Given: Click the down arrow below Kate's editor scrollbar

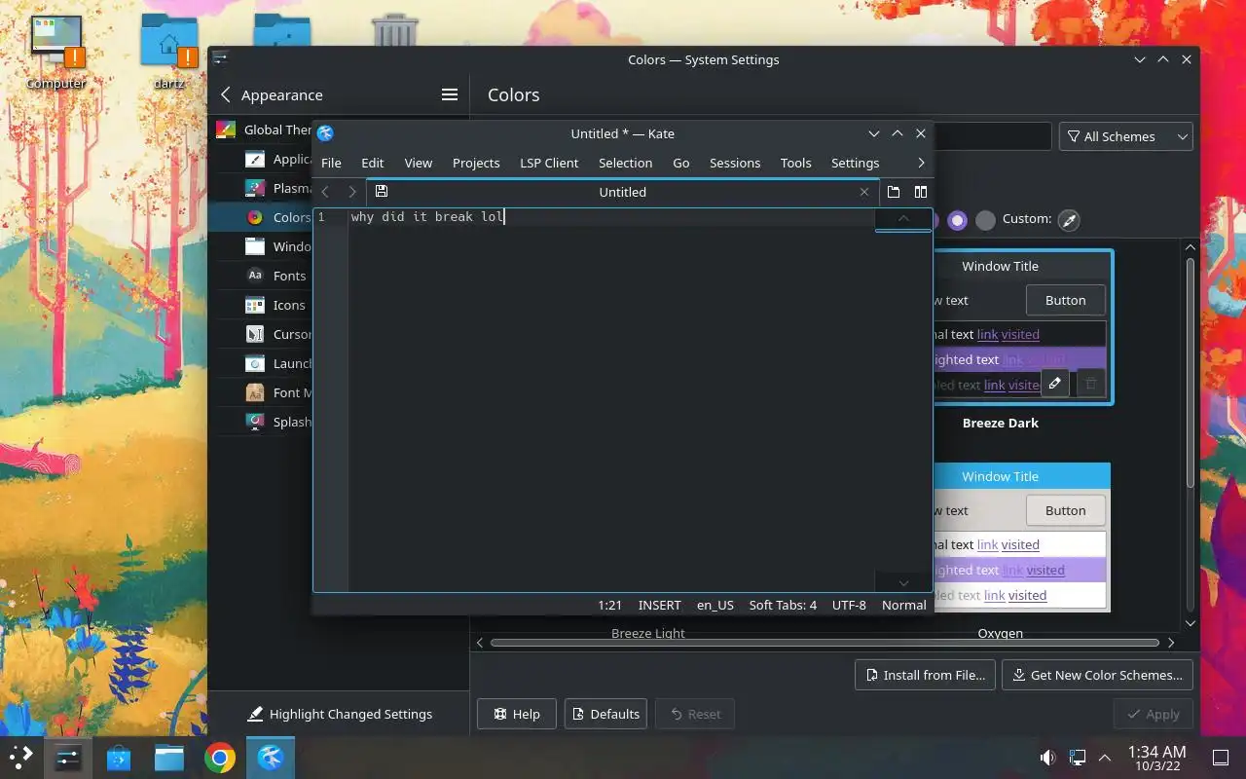Looking at the screenshot, I should (x=903, y=582).
